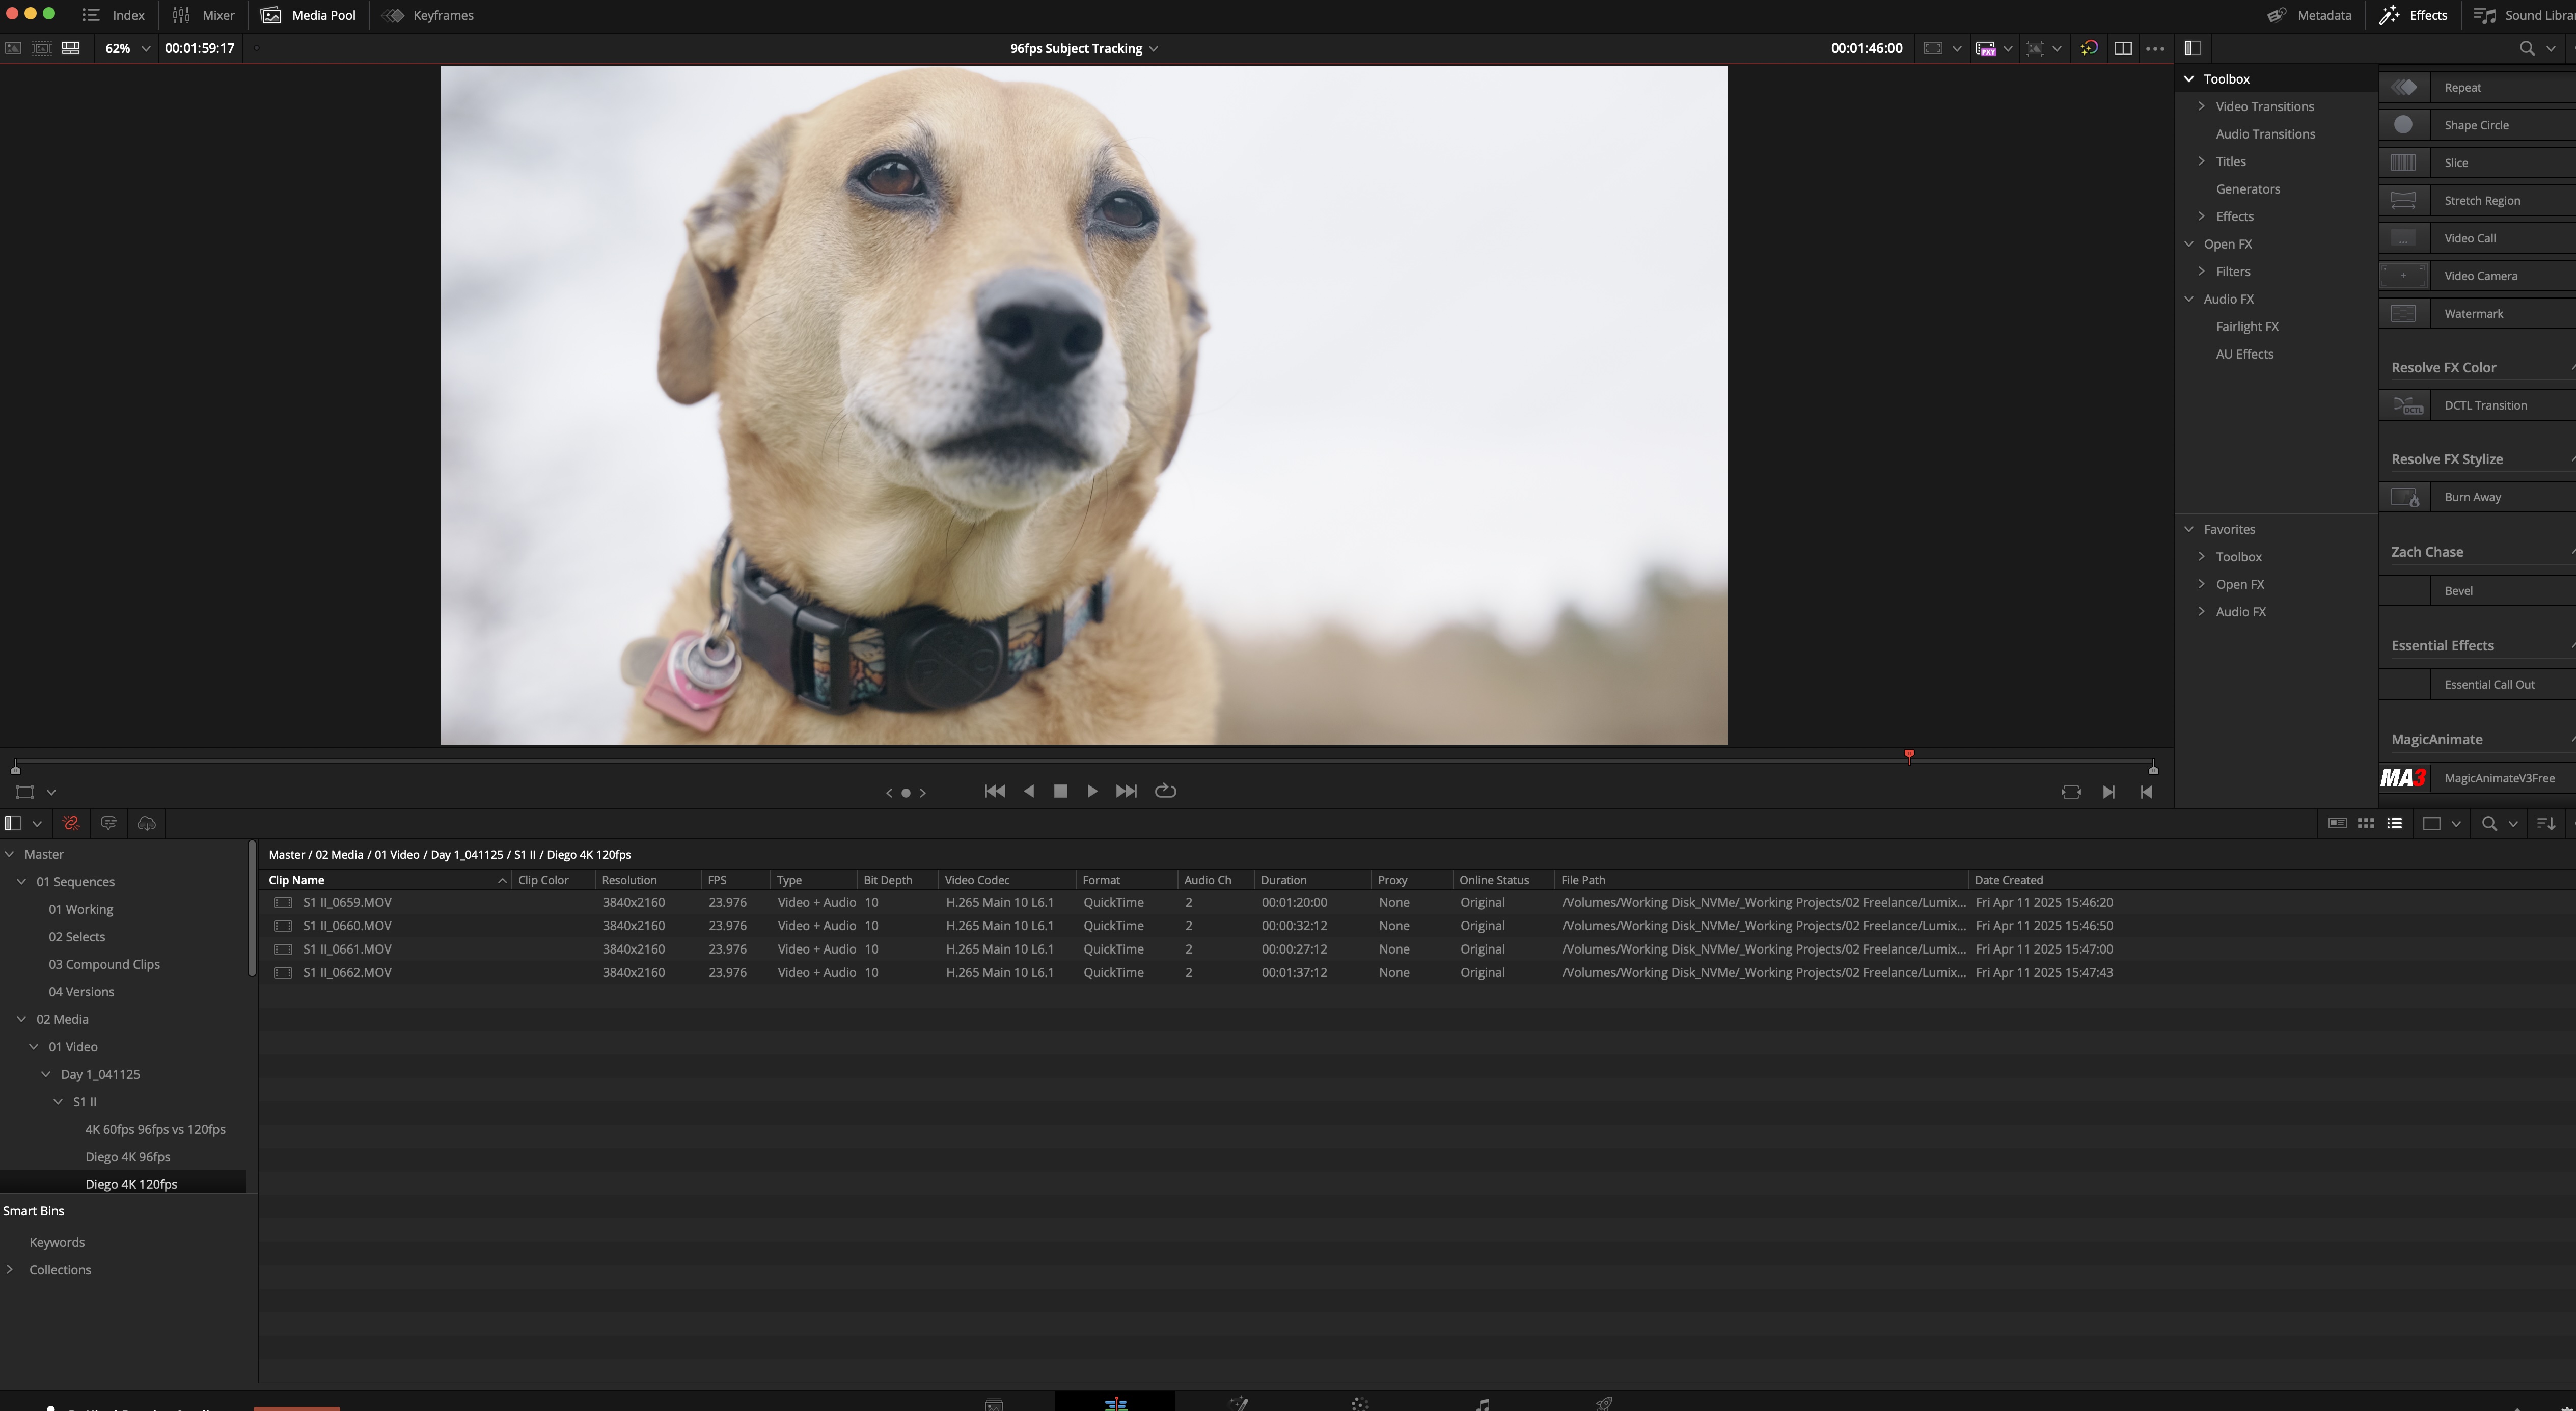This screenshot has height=1411, width=2576.
Task: Open the Index panel
Action: coord(113,15)
